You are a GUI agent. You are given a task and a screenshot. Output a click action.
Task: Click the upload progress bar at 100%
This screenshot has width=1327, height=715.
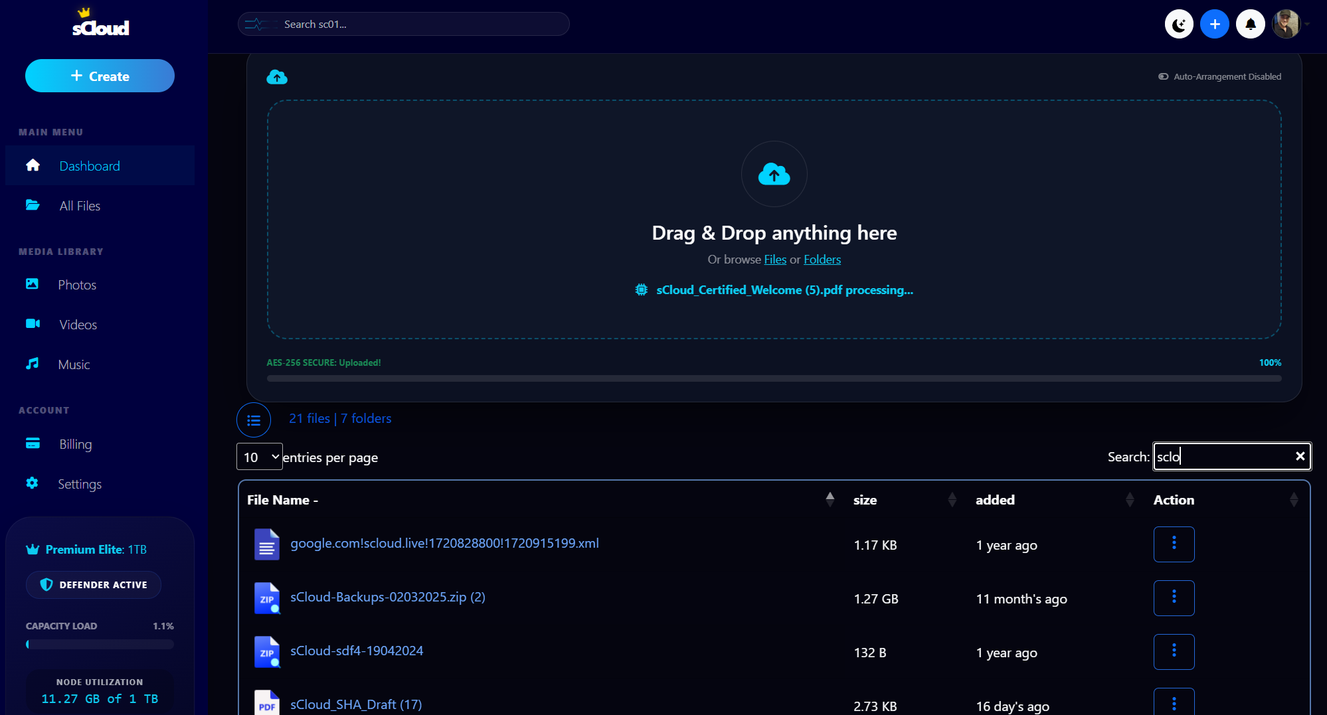click(x=774, y=378)
